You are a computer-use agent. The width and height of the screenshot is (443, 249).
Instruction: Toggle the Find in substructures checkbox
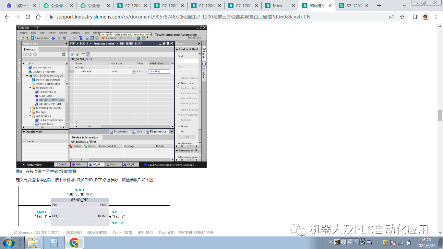point(179,88)
